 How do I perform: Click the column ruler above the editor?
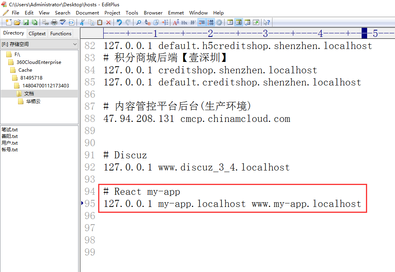tap(237, 33)
